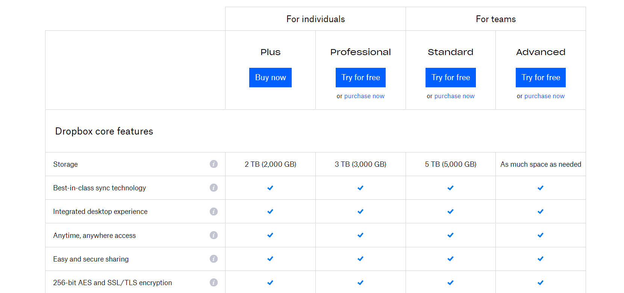The image size is (624, 293).
Task: Select the Professional plan heading
Action: point(360,52)
